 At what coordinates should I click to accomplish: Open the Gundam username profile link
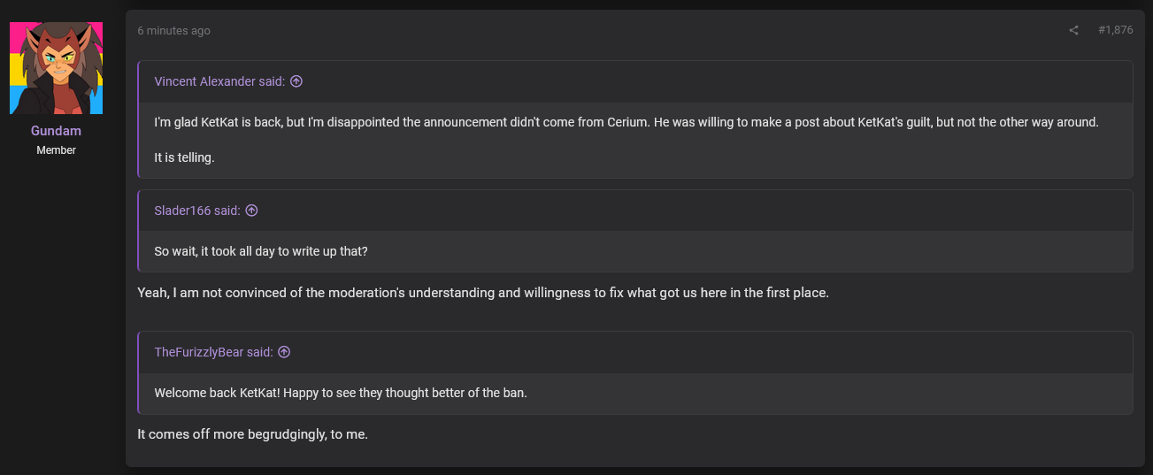click(56, 131)
